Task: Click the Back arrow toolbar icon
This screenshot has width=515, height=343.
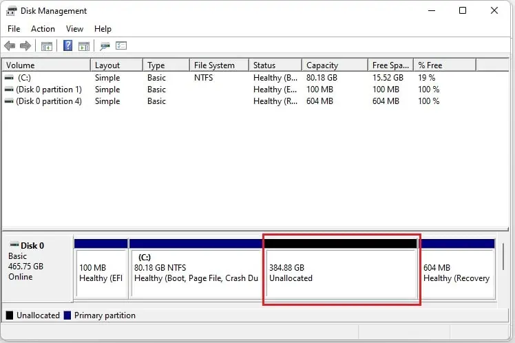Action: pyautogui.click(x=10, y=46)
